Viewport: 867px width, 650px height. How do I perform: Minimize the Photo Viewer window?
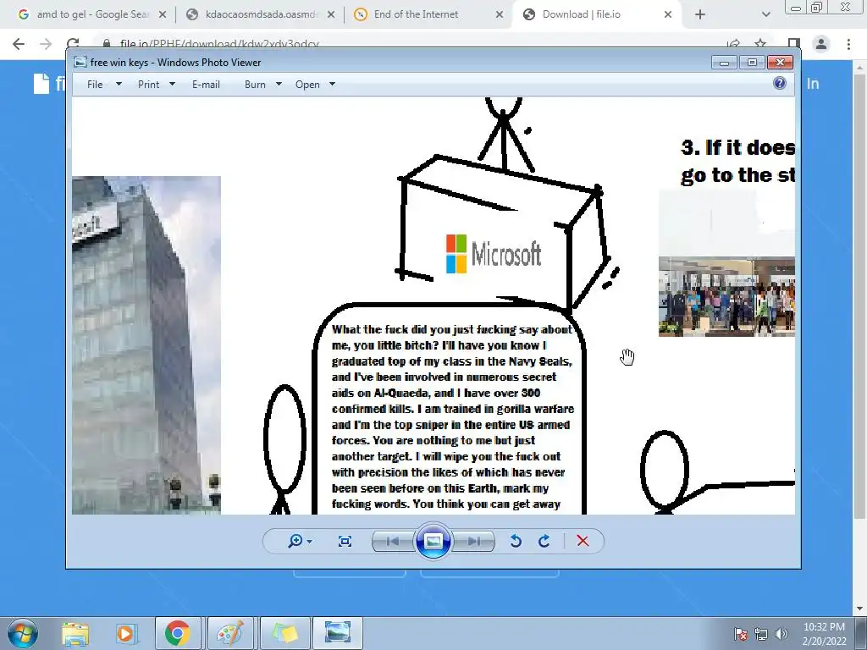pos(725,63)
